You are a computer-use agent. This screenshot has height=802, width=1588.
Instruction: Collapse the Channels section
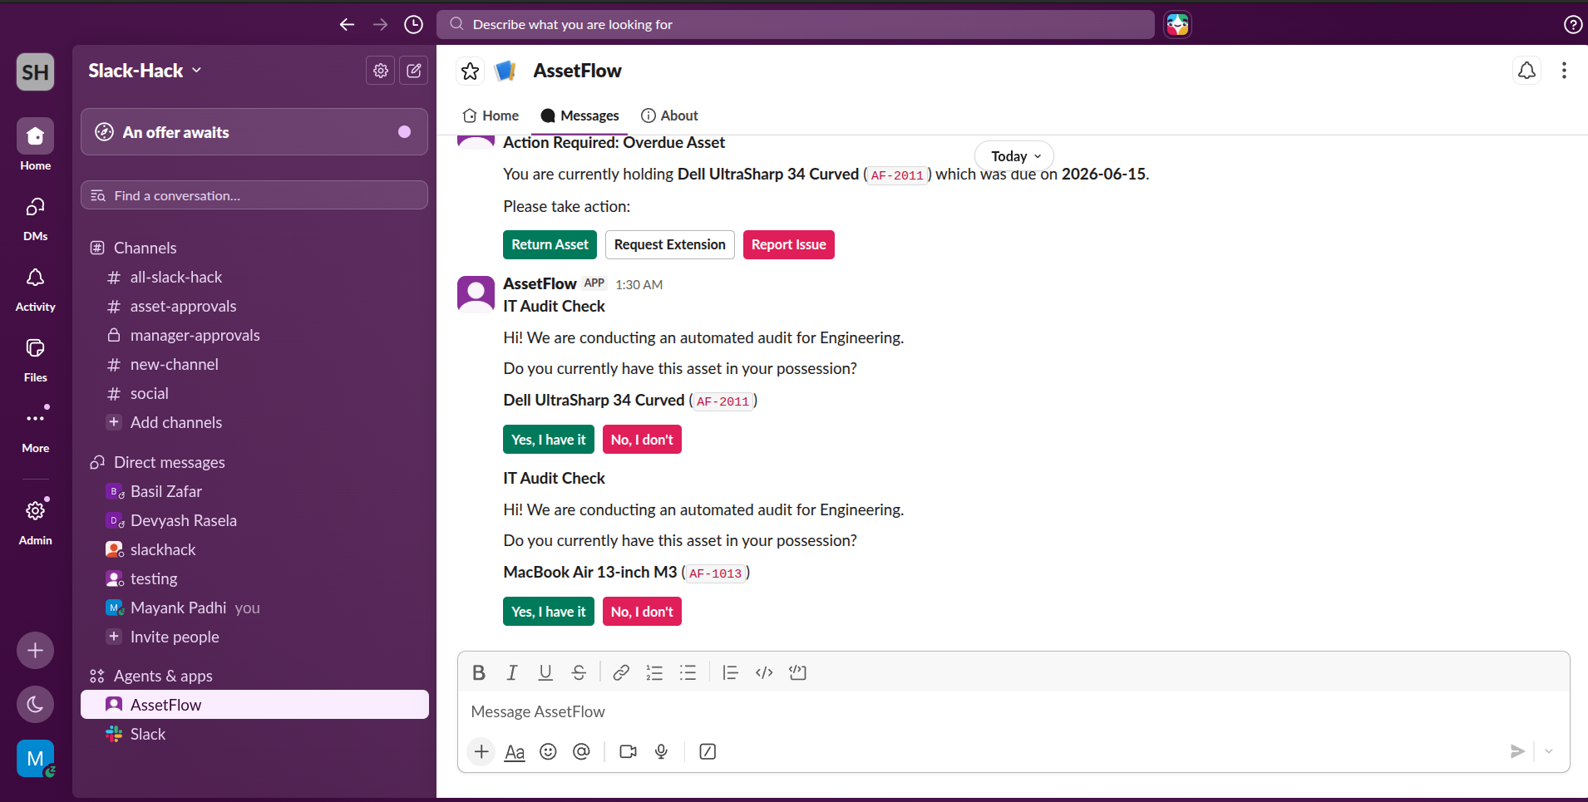click(145, 248)
